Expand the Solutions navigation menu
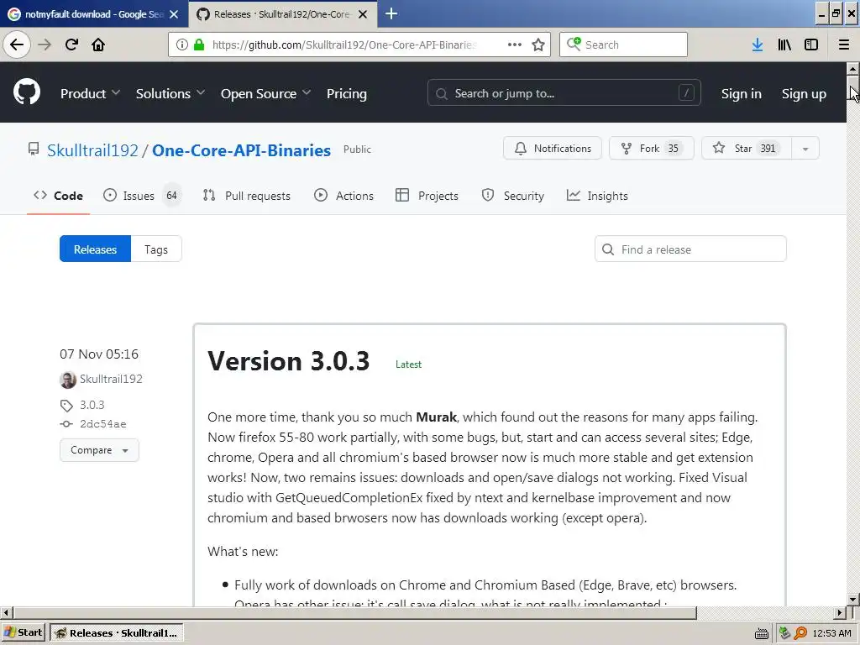The height and width of the screenshot is (645, 860). coord(170,94)
